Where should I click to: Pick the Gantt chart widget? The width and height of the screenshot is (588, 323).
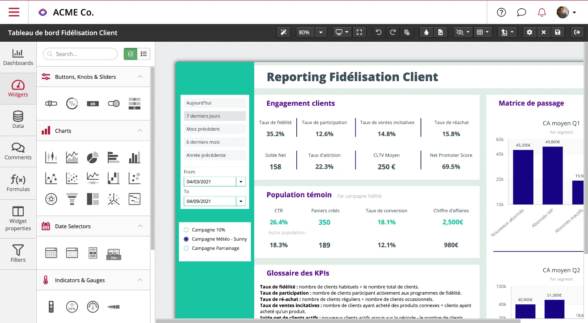[135, 199]
